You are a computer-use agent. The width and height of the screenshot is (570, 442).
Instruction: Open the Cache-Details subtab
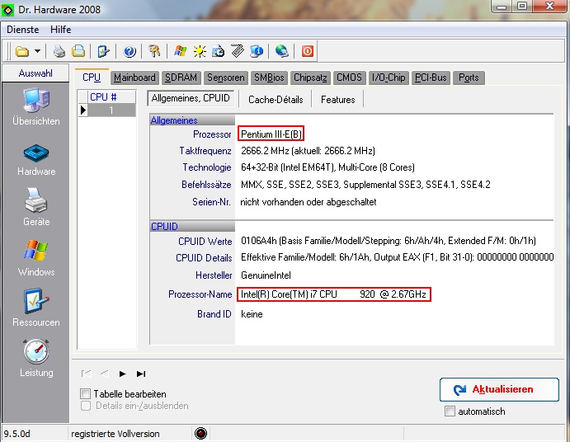276,99
